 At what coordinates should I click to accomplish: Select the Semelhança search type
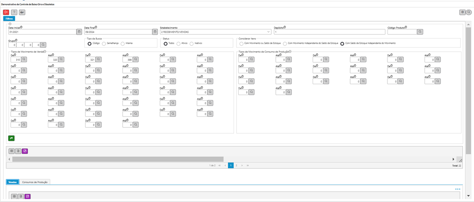click(104, 43)
